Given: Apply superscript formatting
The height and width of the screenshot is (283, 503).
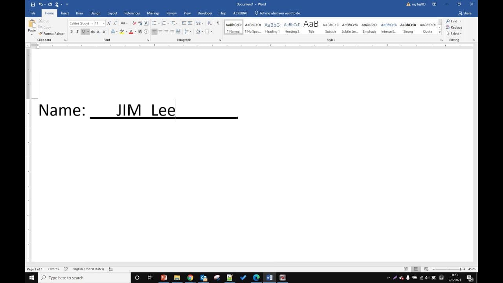Looking at the screenshot, I should (104, 31).
